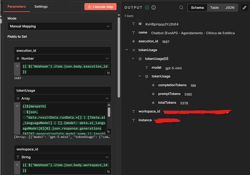Viewport: 250px width, 175px height.
Task: Search the output data with magnifier icon
Action: click(181, 7)
